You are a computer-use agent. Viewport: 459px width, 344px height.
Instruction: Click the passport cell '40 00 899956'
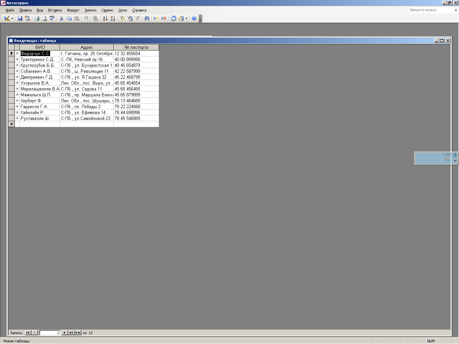tap(136, 59)
